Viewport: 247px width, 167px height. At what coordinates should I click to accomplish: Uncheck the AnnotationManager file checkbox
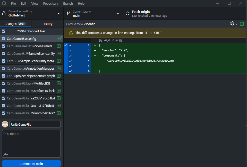coord(3,68)
